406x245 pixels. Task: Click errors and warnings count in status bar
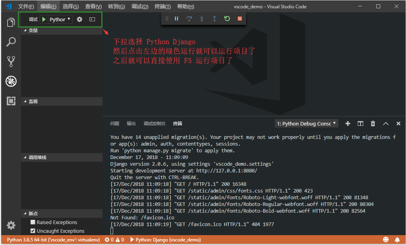pos(114,239)
